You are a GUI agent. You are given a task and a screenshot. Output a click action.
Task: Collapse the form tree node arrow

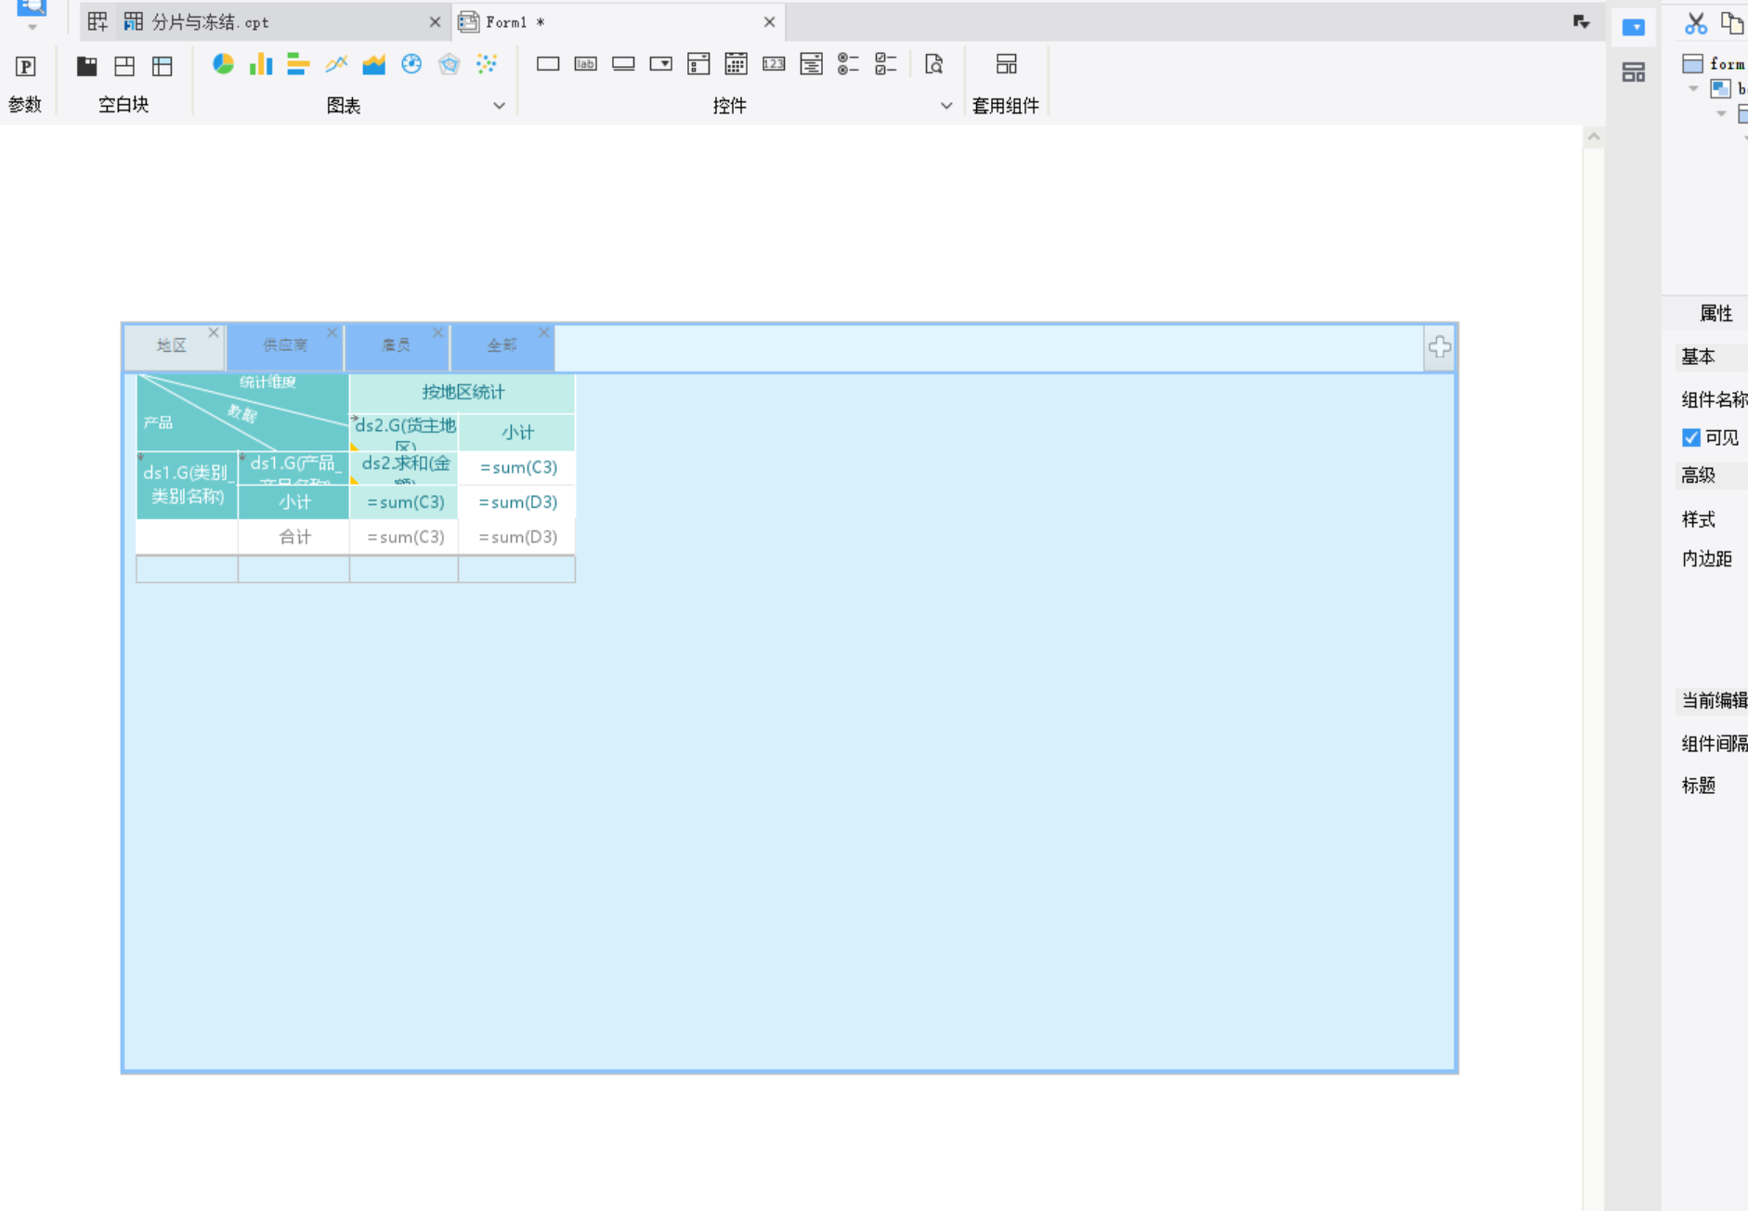[1694, 89]
